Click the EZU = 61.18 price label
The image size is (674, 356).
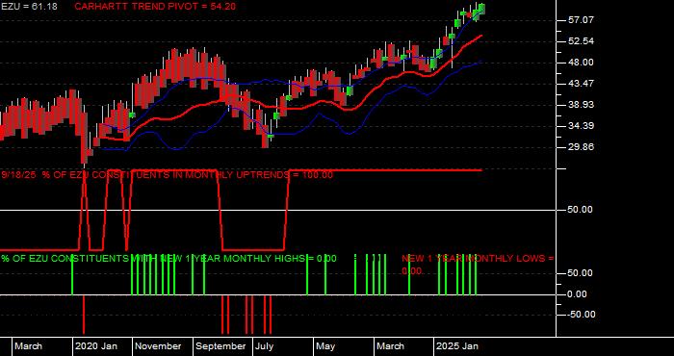29,7
